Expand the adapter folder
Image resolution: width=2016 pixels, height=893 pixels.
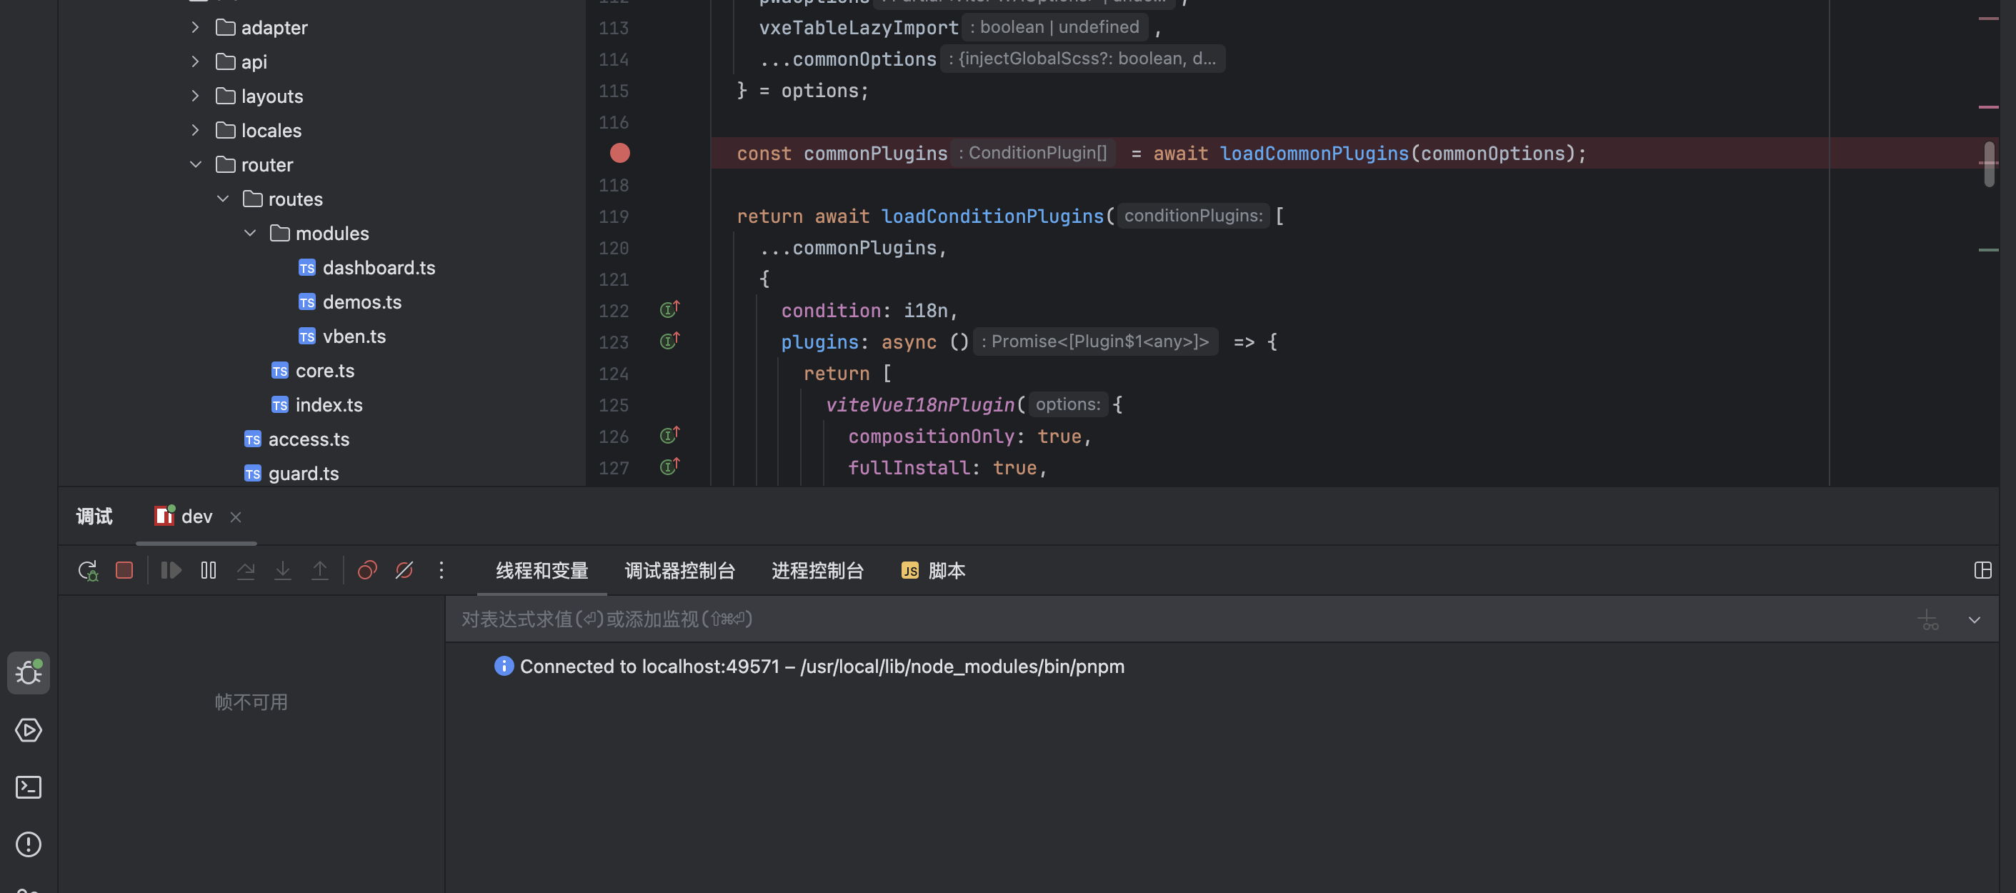coord(196,27)
